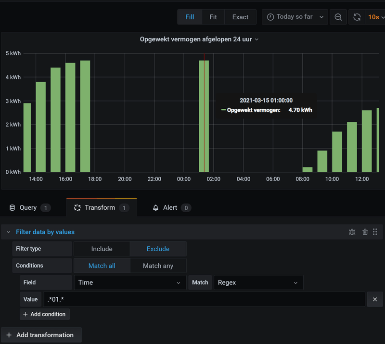The height and width of the screenshot is (344, 385).
Task: Open the Match dropdown showing Regex
Action: click(x=258, y=282)
